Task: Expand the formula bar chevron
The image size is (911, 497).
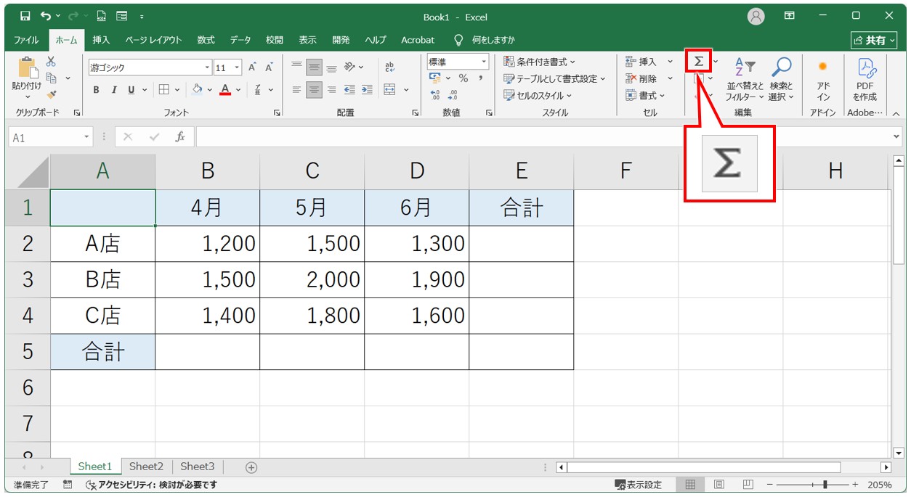Action: click(x=896, y=136)
